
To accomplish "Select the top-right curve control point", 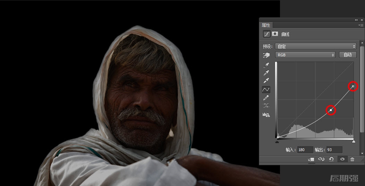I will tap(353, 86).
